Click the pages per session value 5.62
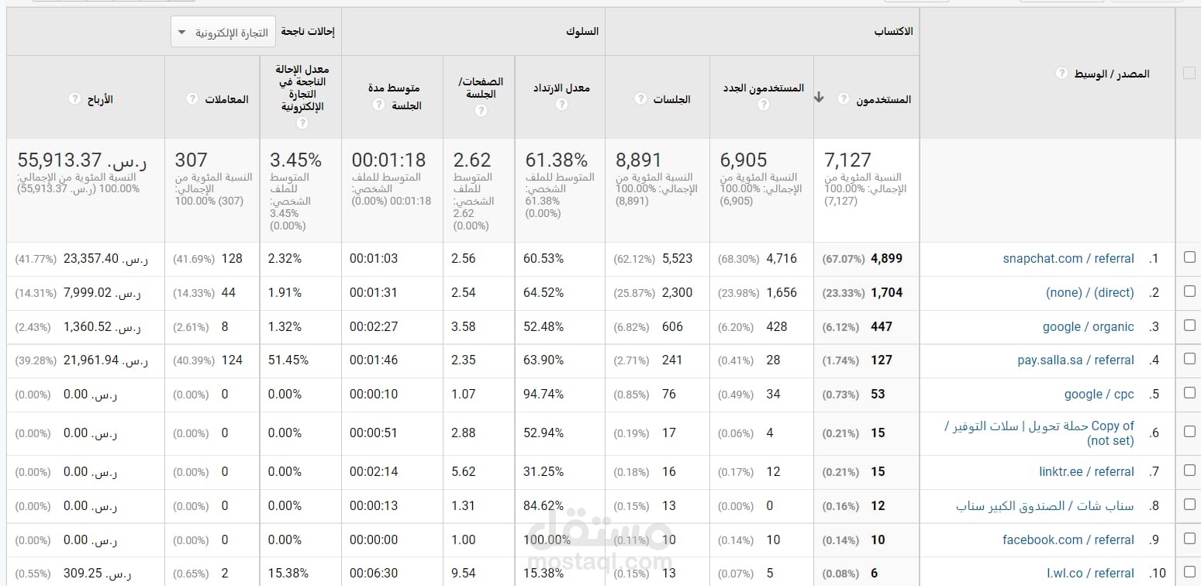Screen dimensions: 1201x586 coord(464,471)
